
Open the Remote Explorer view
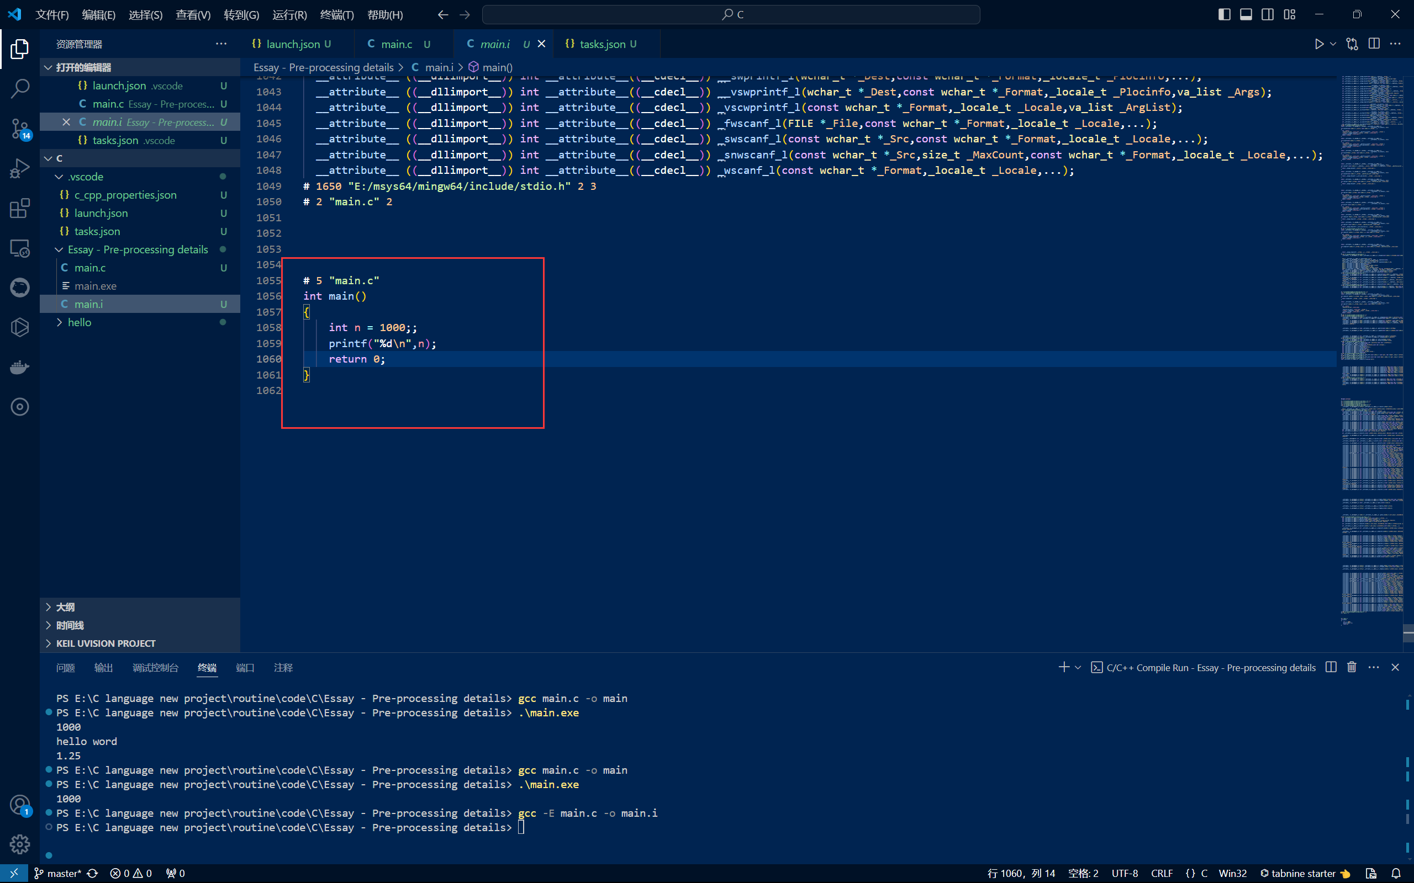pyautogui.click(x=20, y=248)
